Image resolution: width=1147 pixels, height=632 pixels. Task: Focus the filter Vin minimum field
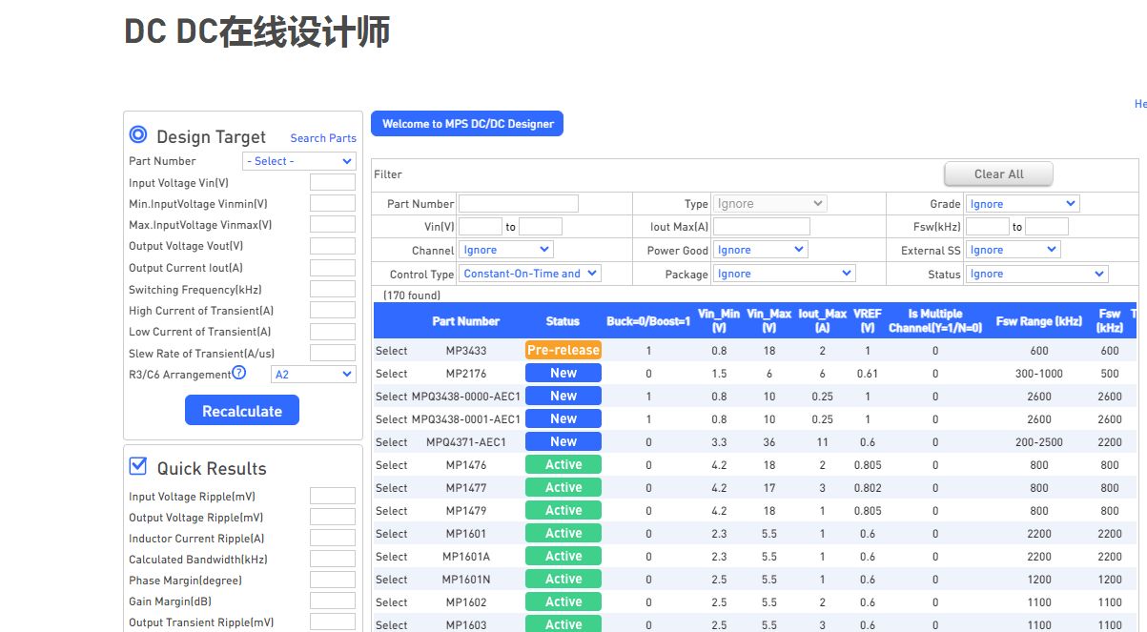pos(481,227)
